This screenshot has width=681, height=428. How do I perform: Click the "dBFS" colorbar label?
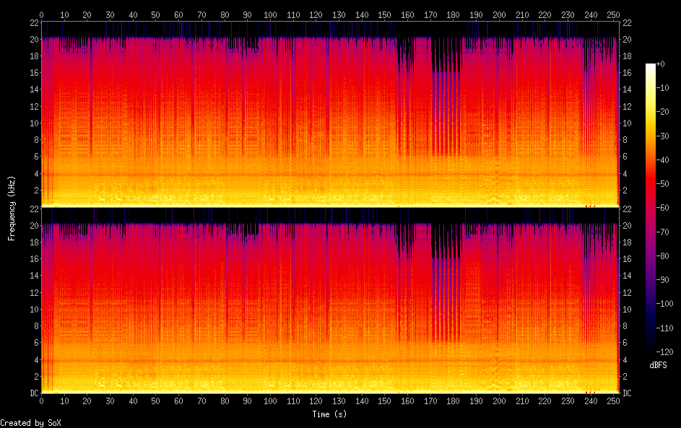pyautogui.click(x=658, y=366)
